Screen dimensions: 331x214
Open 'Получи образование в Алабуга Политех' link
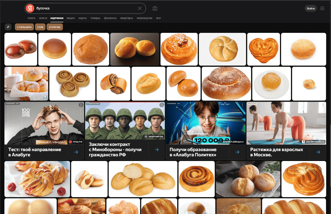(x=193, y=152)
